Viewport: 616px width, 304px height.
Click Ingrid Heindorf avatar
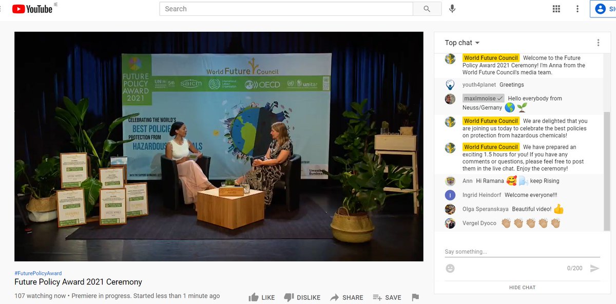coord(450,195)
